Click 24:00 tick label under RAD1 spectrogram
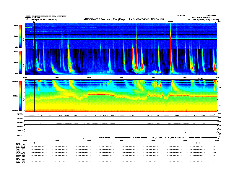The height and width of the screenshot is (180, 234). [217, 77]
